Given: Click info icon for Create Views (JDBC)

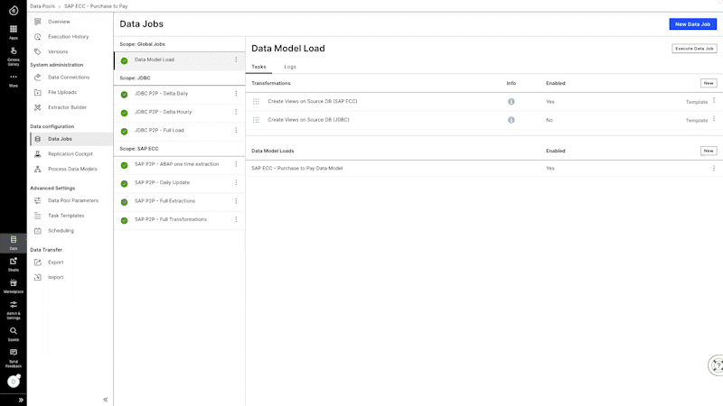Looking at the screenshot, I should pyautogui.click(x=511, y=120).
